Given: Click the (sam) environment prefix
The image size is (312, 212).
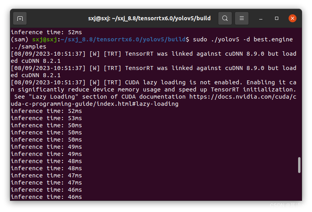Looking at the screenshot, I should coord(19,39).
